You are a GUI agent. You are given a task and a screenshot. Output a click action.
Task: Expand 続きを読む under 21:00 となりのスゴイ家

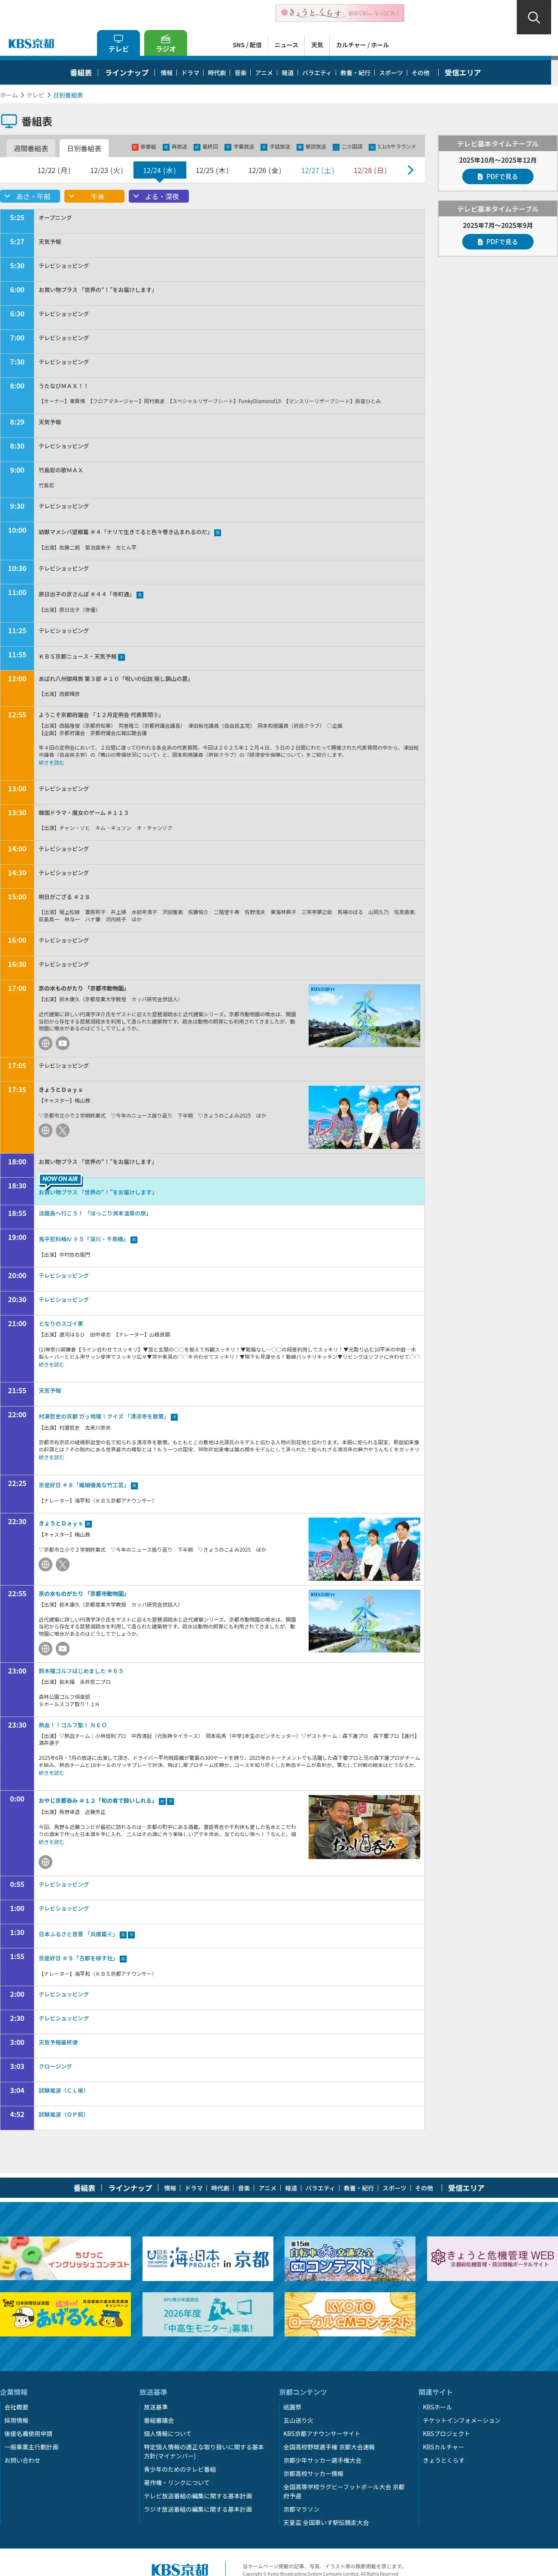click(x=51, y=1364)
